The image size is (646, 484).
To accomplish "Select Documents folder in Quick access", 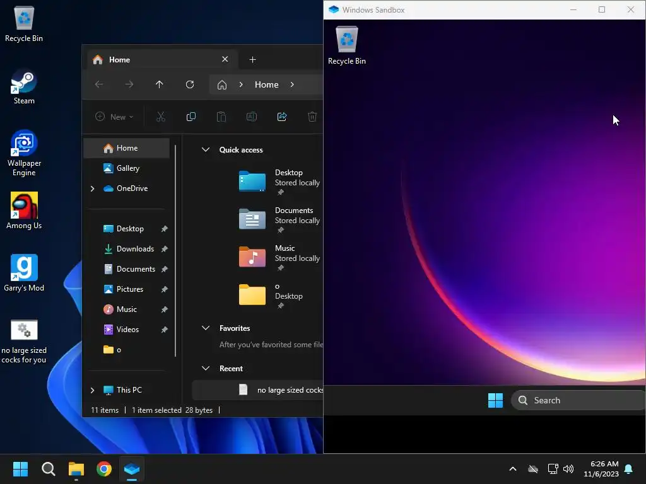I will (x=278, y=219).
